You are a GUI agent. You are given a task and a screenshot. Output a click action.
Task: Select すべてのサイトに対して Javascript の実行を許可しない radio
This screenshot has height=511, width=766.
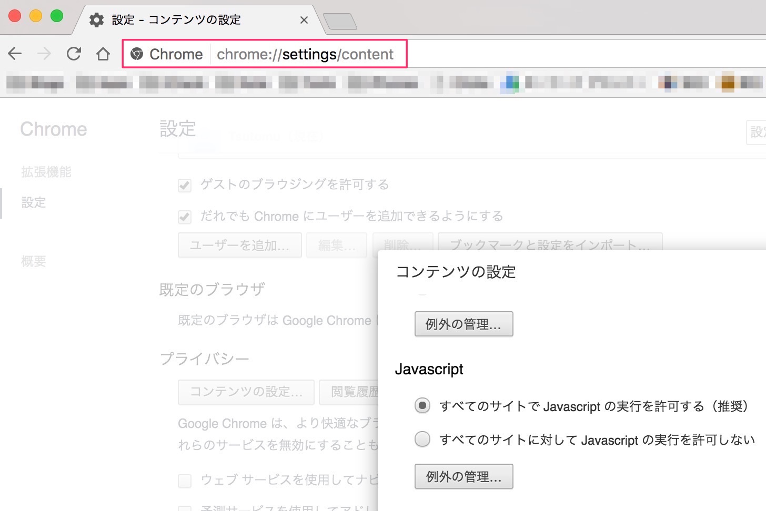[x=422, y=439]
